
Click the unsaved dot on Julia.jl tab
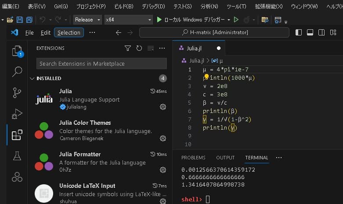[x=219, y=48]
